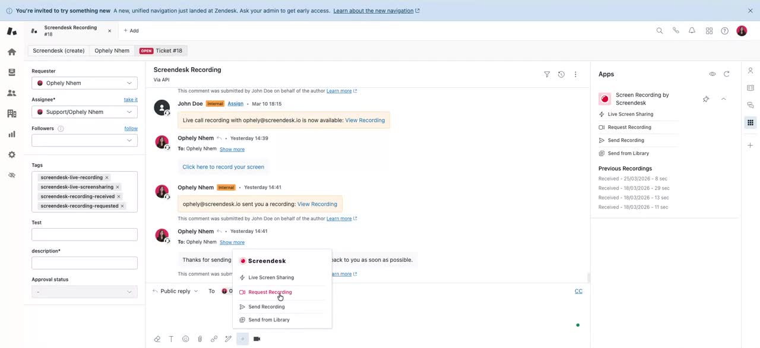760x348 pixels.
Task: Click the follow link
Action: (131, 128)
